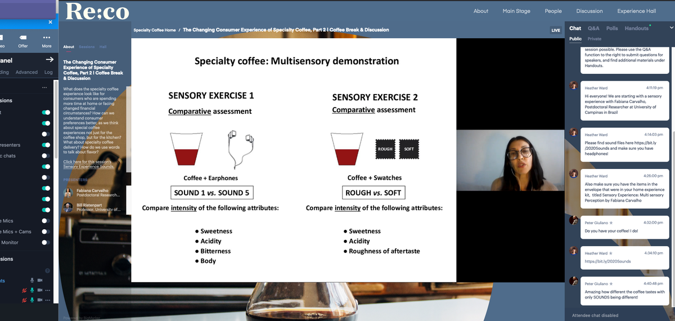
Task: Open bit.ly link in the 4:14:03 message
Action: coord(623,145)
